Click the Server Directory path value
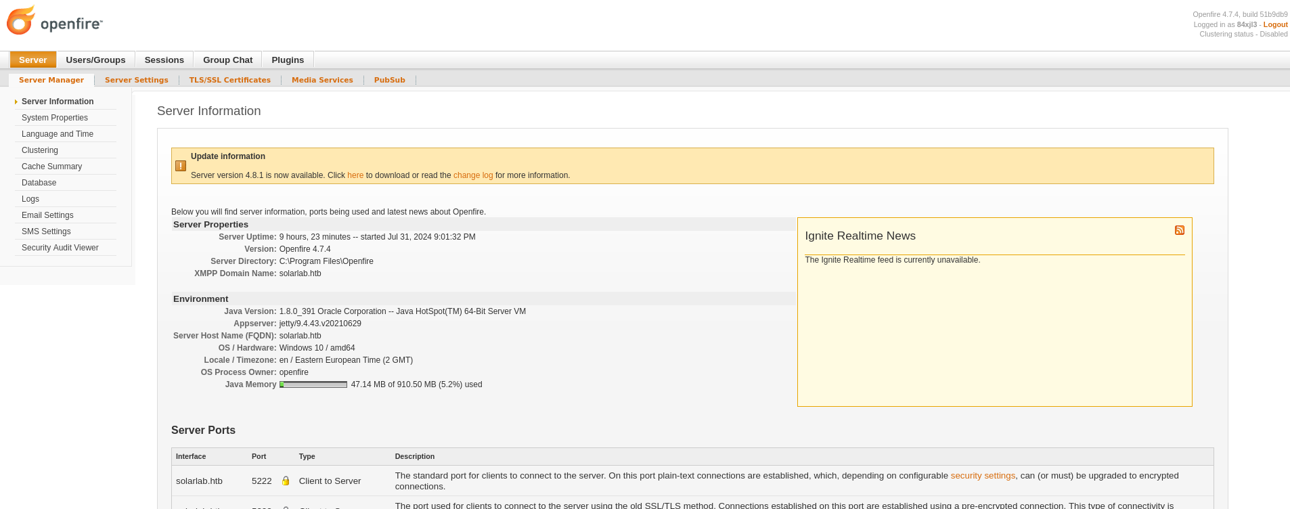 (326, 261)
